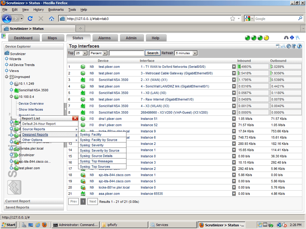Export Top Interfaces as PDF icon
The image size is (306, 229).
(x=278, y=46)
